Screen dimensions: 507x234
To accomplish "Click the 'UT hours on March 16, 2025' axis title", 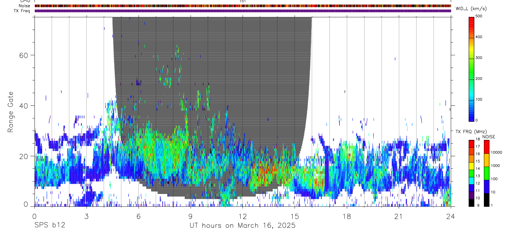I will 242,226.
